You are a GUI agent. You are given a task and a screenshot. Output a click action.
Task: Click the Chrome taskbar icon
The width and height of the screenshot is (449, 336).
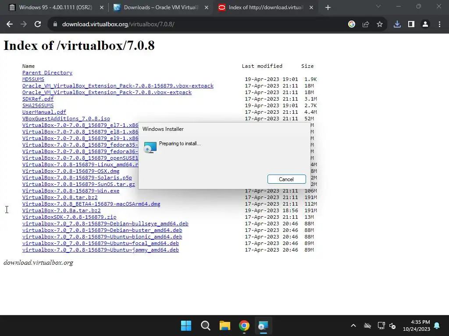pyautogui.click(x=244, y=325)
